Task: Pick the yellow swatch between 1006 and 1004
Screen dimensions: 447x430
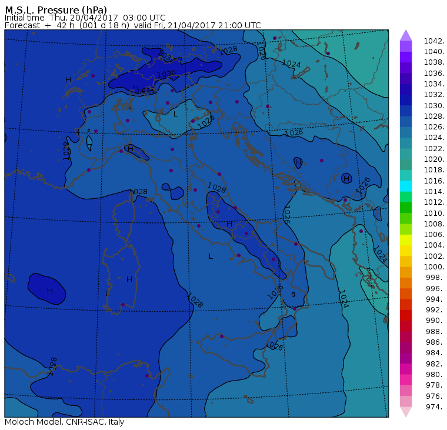Action: (406, 240)
